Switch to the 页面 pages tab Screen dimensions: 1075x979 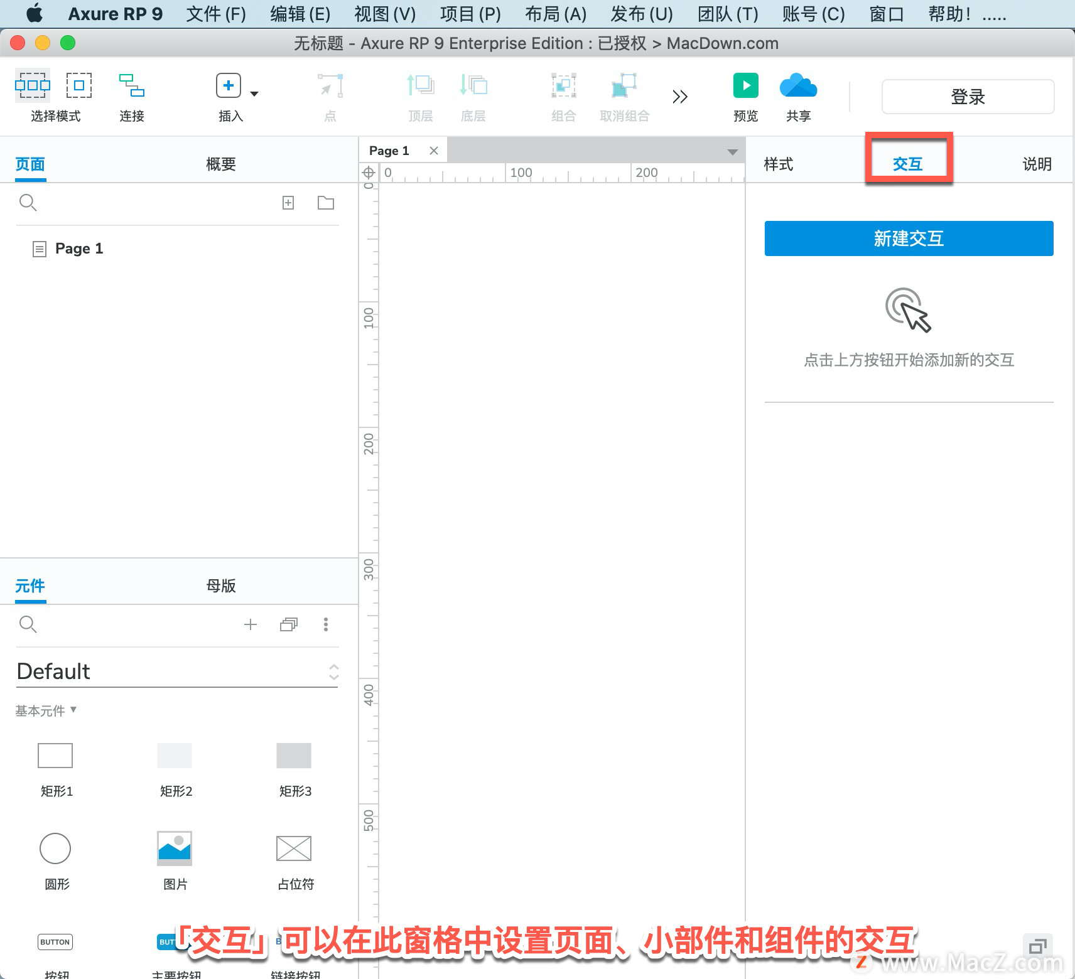[30, 164]
